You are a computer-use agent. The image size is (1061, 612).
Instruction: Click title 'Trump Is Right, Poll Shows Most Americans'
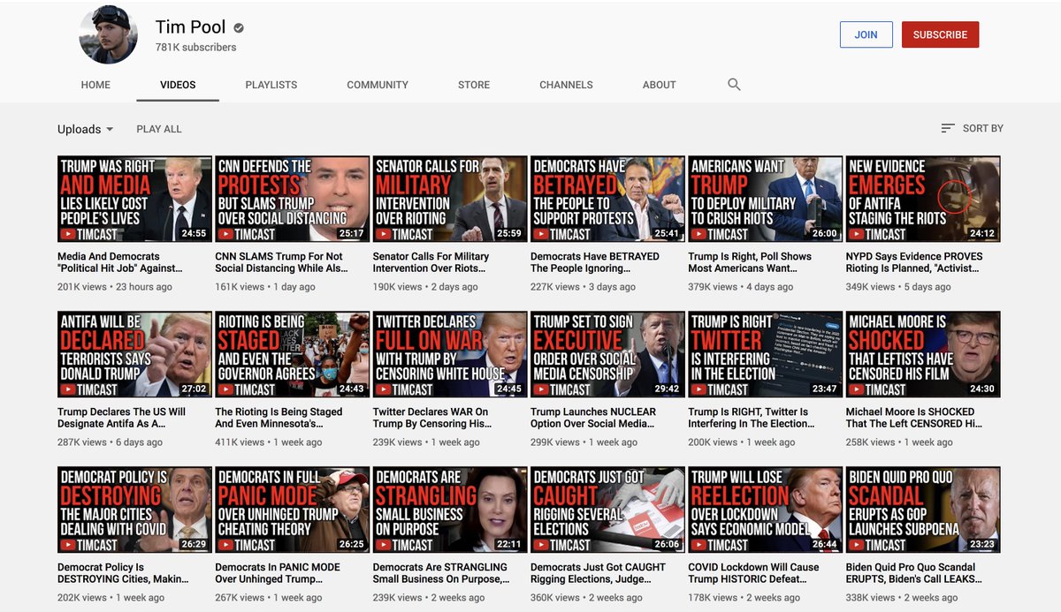750,262
